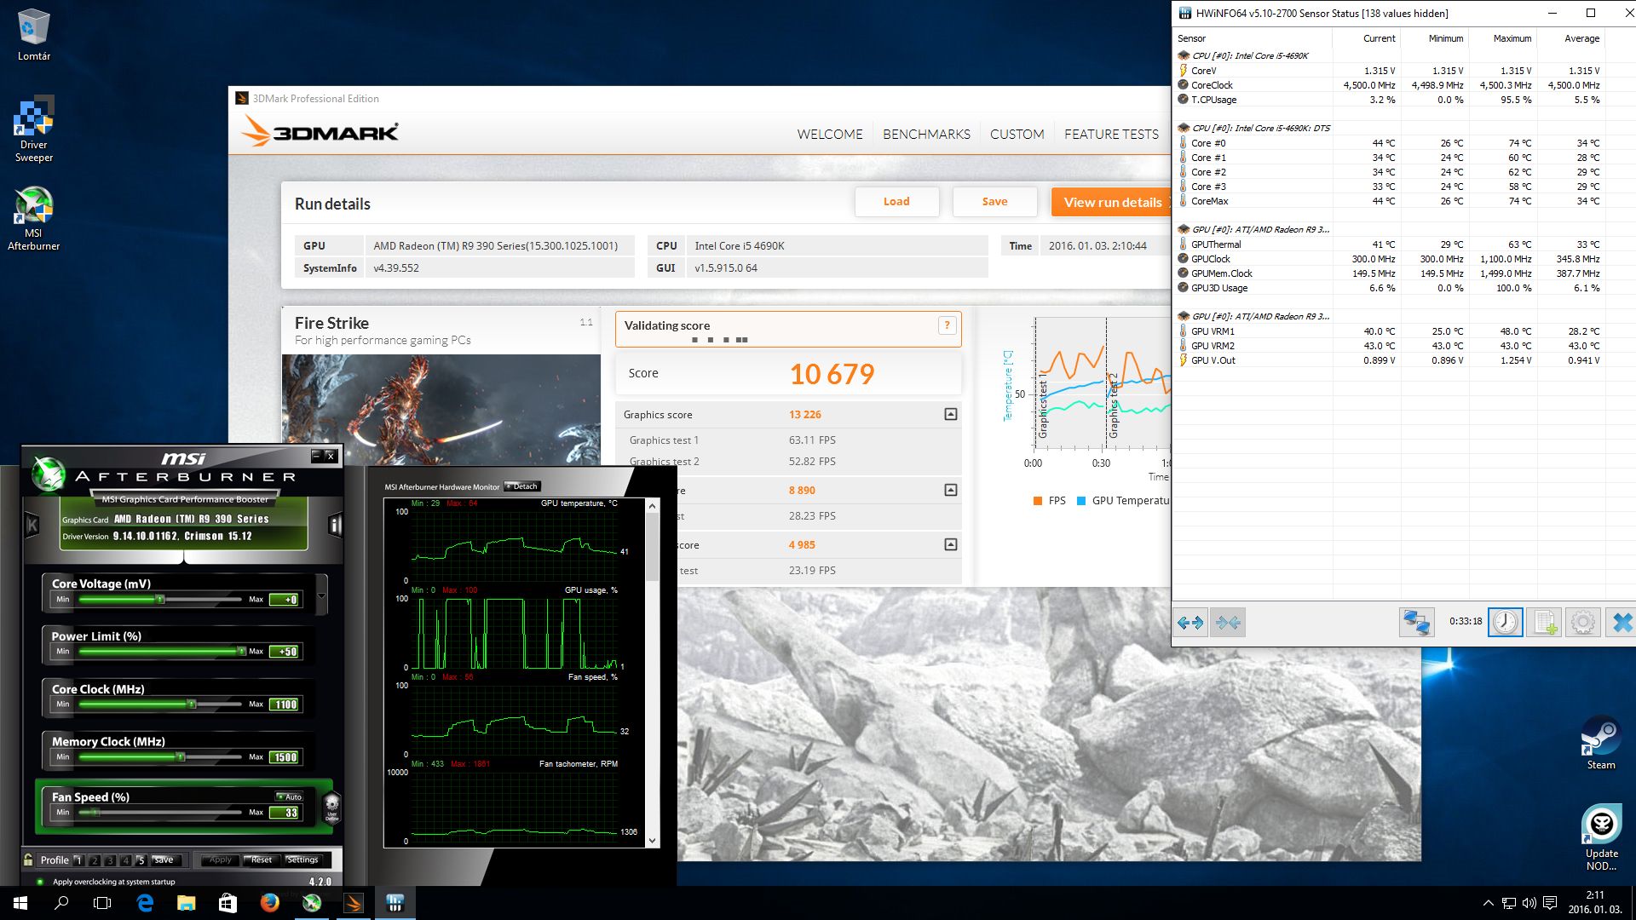Click Core Clock slider handle
The image size is (1636, 920).
pyautogui.click(x=192, y=704)
